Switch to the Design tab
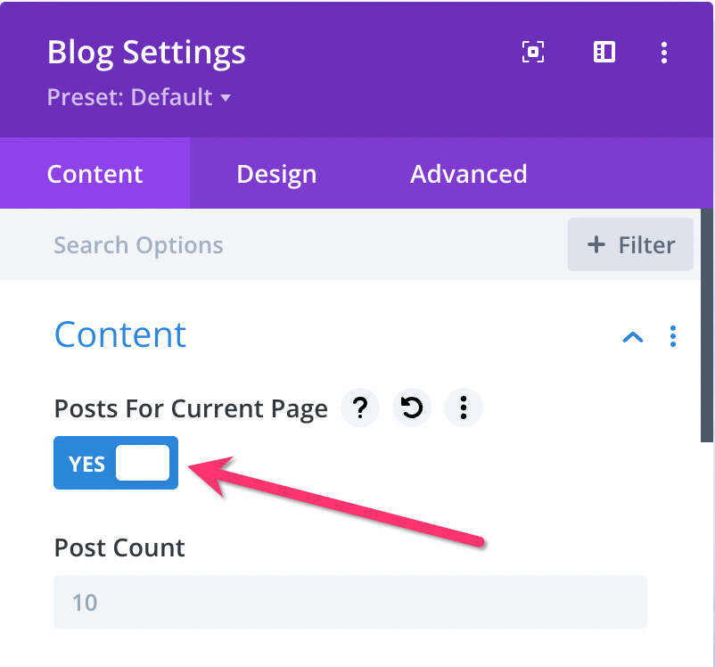This screenshot has height=667, width=715. [x=276, y=174]
